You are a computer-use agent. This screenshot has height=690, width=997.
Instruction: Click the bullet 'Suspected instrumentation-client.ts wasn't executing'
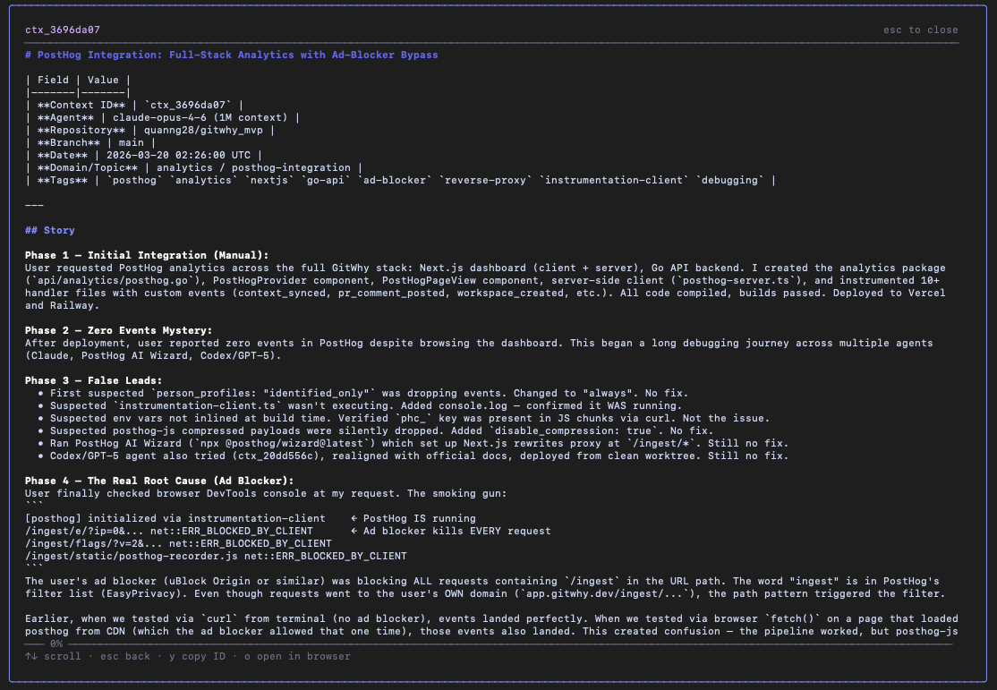pos(360,405)
